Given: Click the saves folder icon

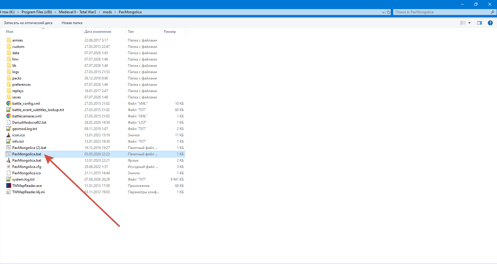Looking at the screenshot, I should tap(8, 97).
